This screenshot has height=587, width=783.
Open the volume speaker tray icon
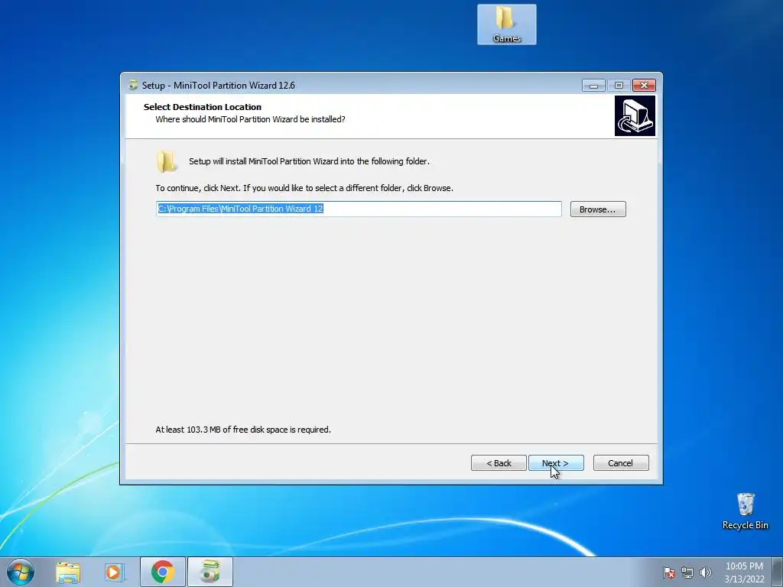pos(706,572)
